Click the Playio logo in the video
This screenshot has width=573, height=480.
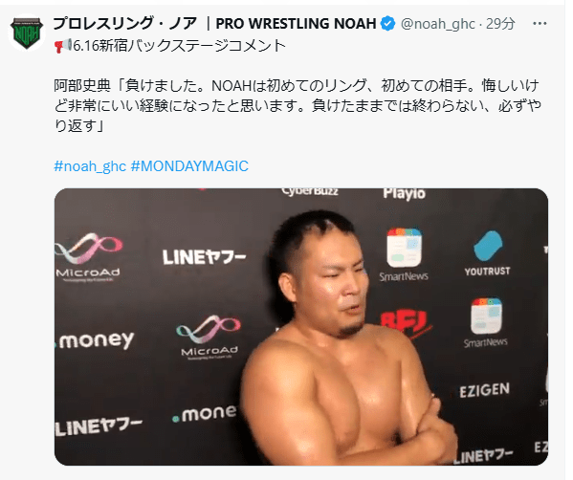click(x=405, y=193)
